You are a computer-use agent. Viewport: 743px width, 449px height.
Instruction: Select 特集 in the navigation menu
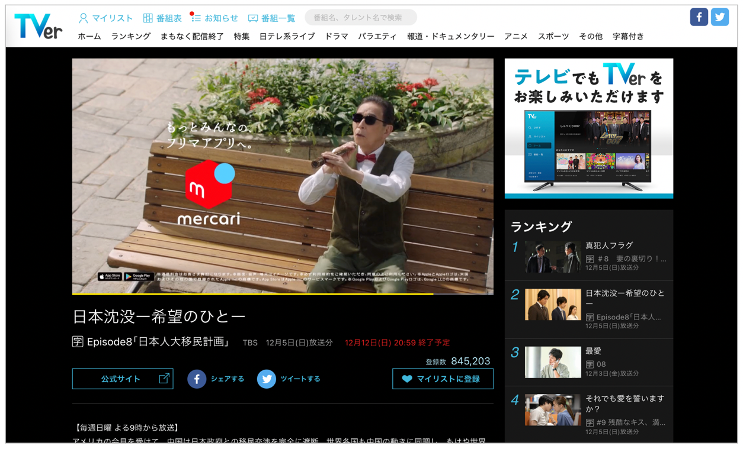[242, 37]
